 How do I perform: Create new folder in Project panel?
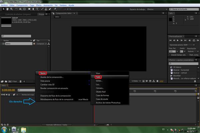tap(6, 81)
